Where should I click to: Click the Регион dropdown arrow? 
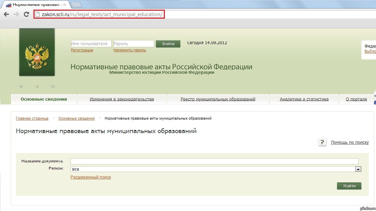pos(358,169)
